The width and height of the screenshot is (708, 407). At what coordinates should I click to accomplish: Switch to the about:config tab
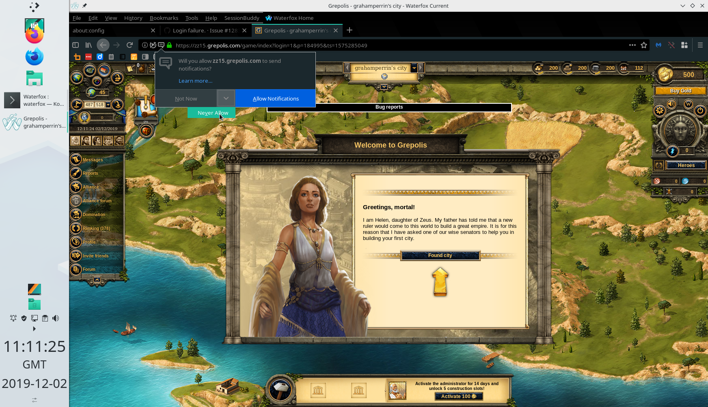pyautogui.click(x=114, y=30)
